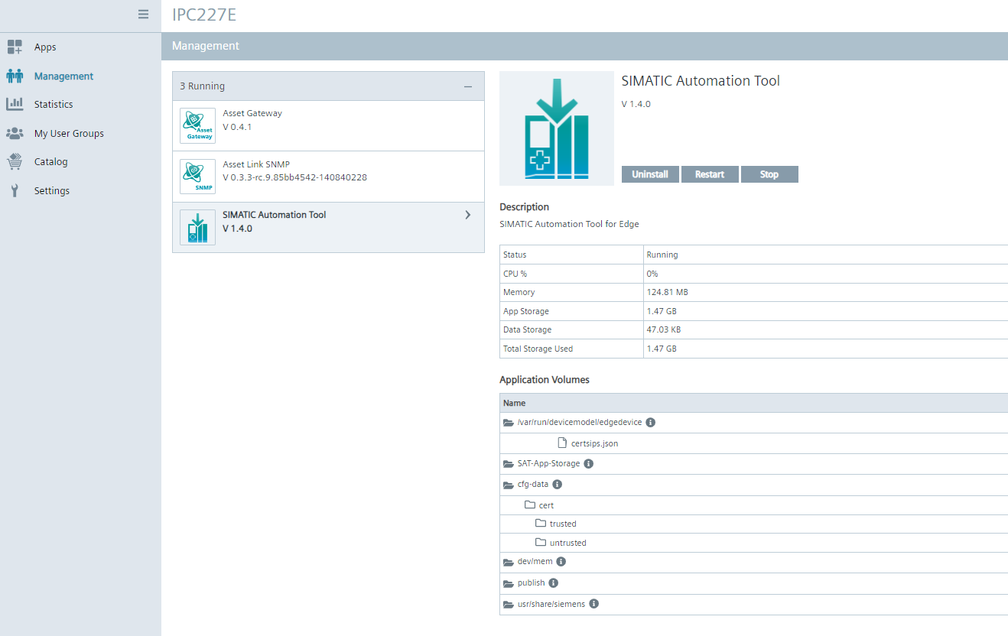Screen dimensions: 1008x636
Task: Click info icon next to publish volume
Action: click(553, 583)
